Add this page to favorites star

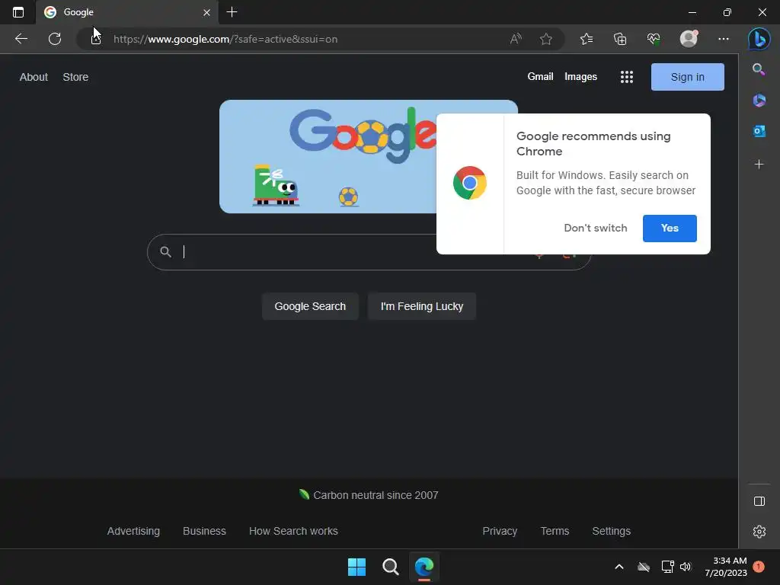coord(545,39)
